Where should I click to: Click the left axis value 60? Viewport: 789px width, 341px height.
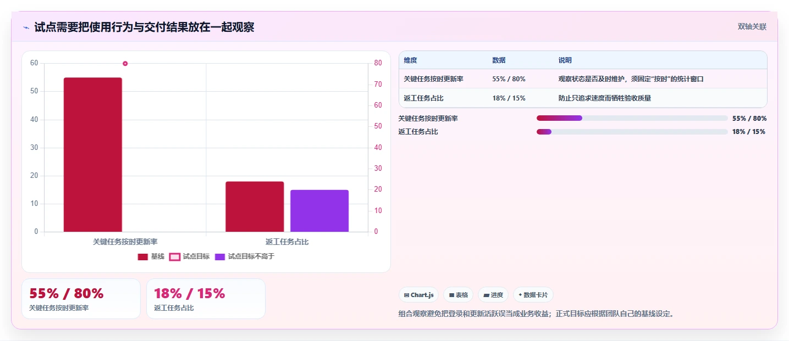coord(34,63)
